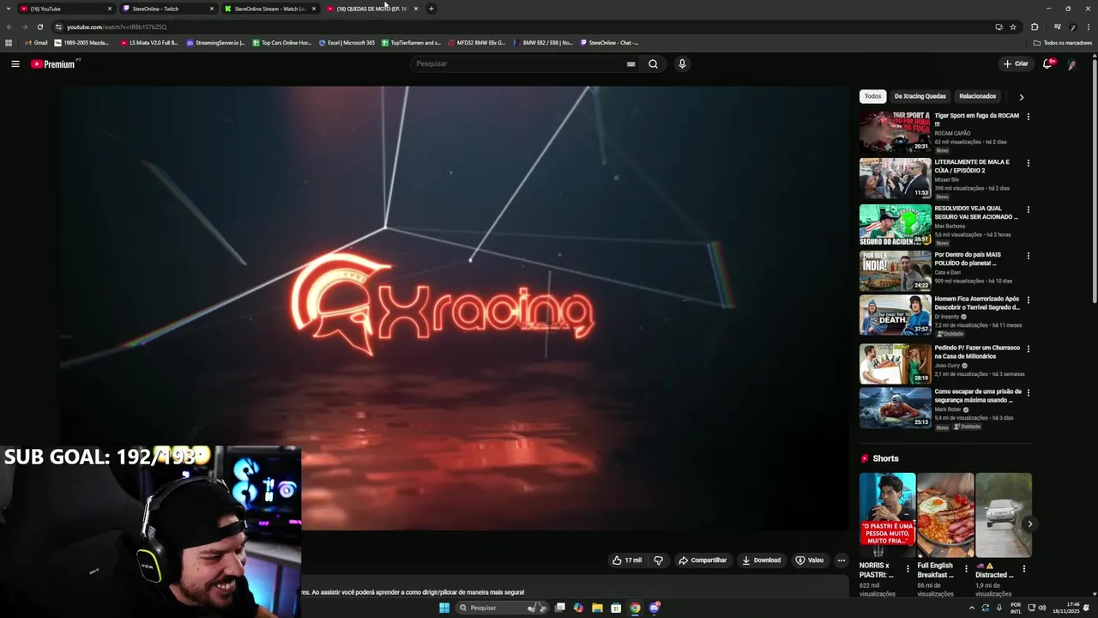Image resolution: width=1098 pixels, height=618 pixels.
Task: Go back in Chrome browser history
Action: pos(9,27)
